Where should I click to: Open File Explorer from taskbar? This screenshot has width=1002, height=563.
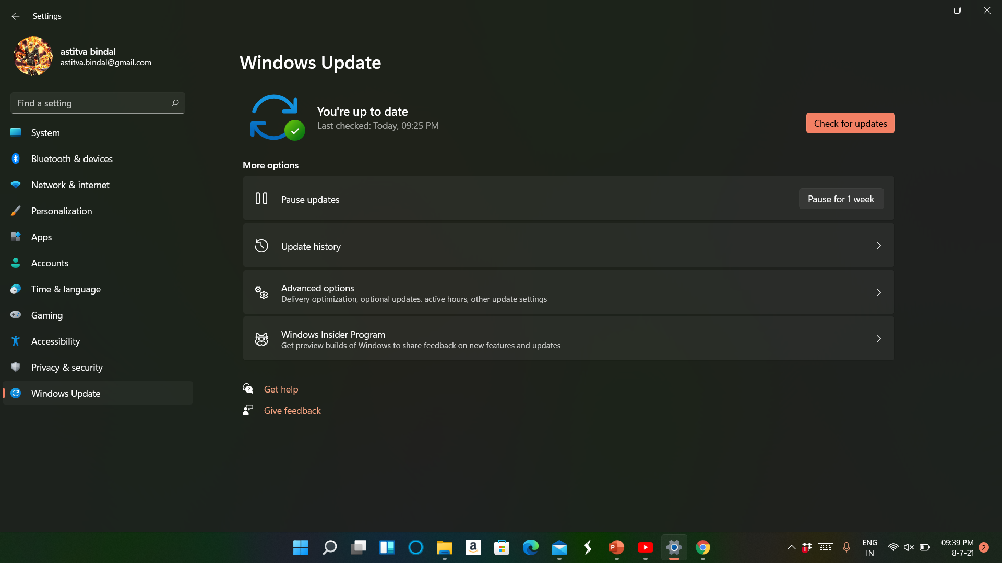(x=444, y=547)
